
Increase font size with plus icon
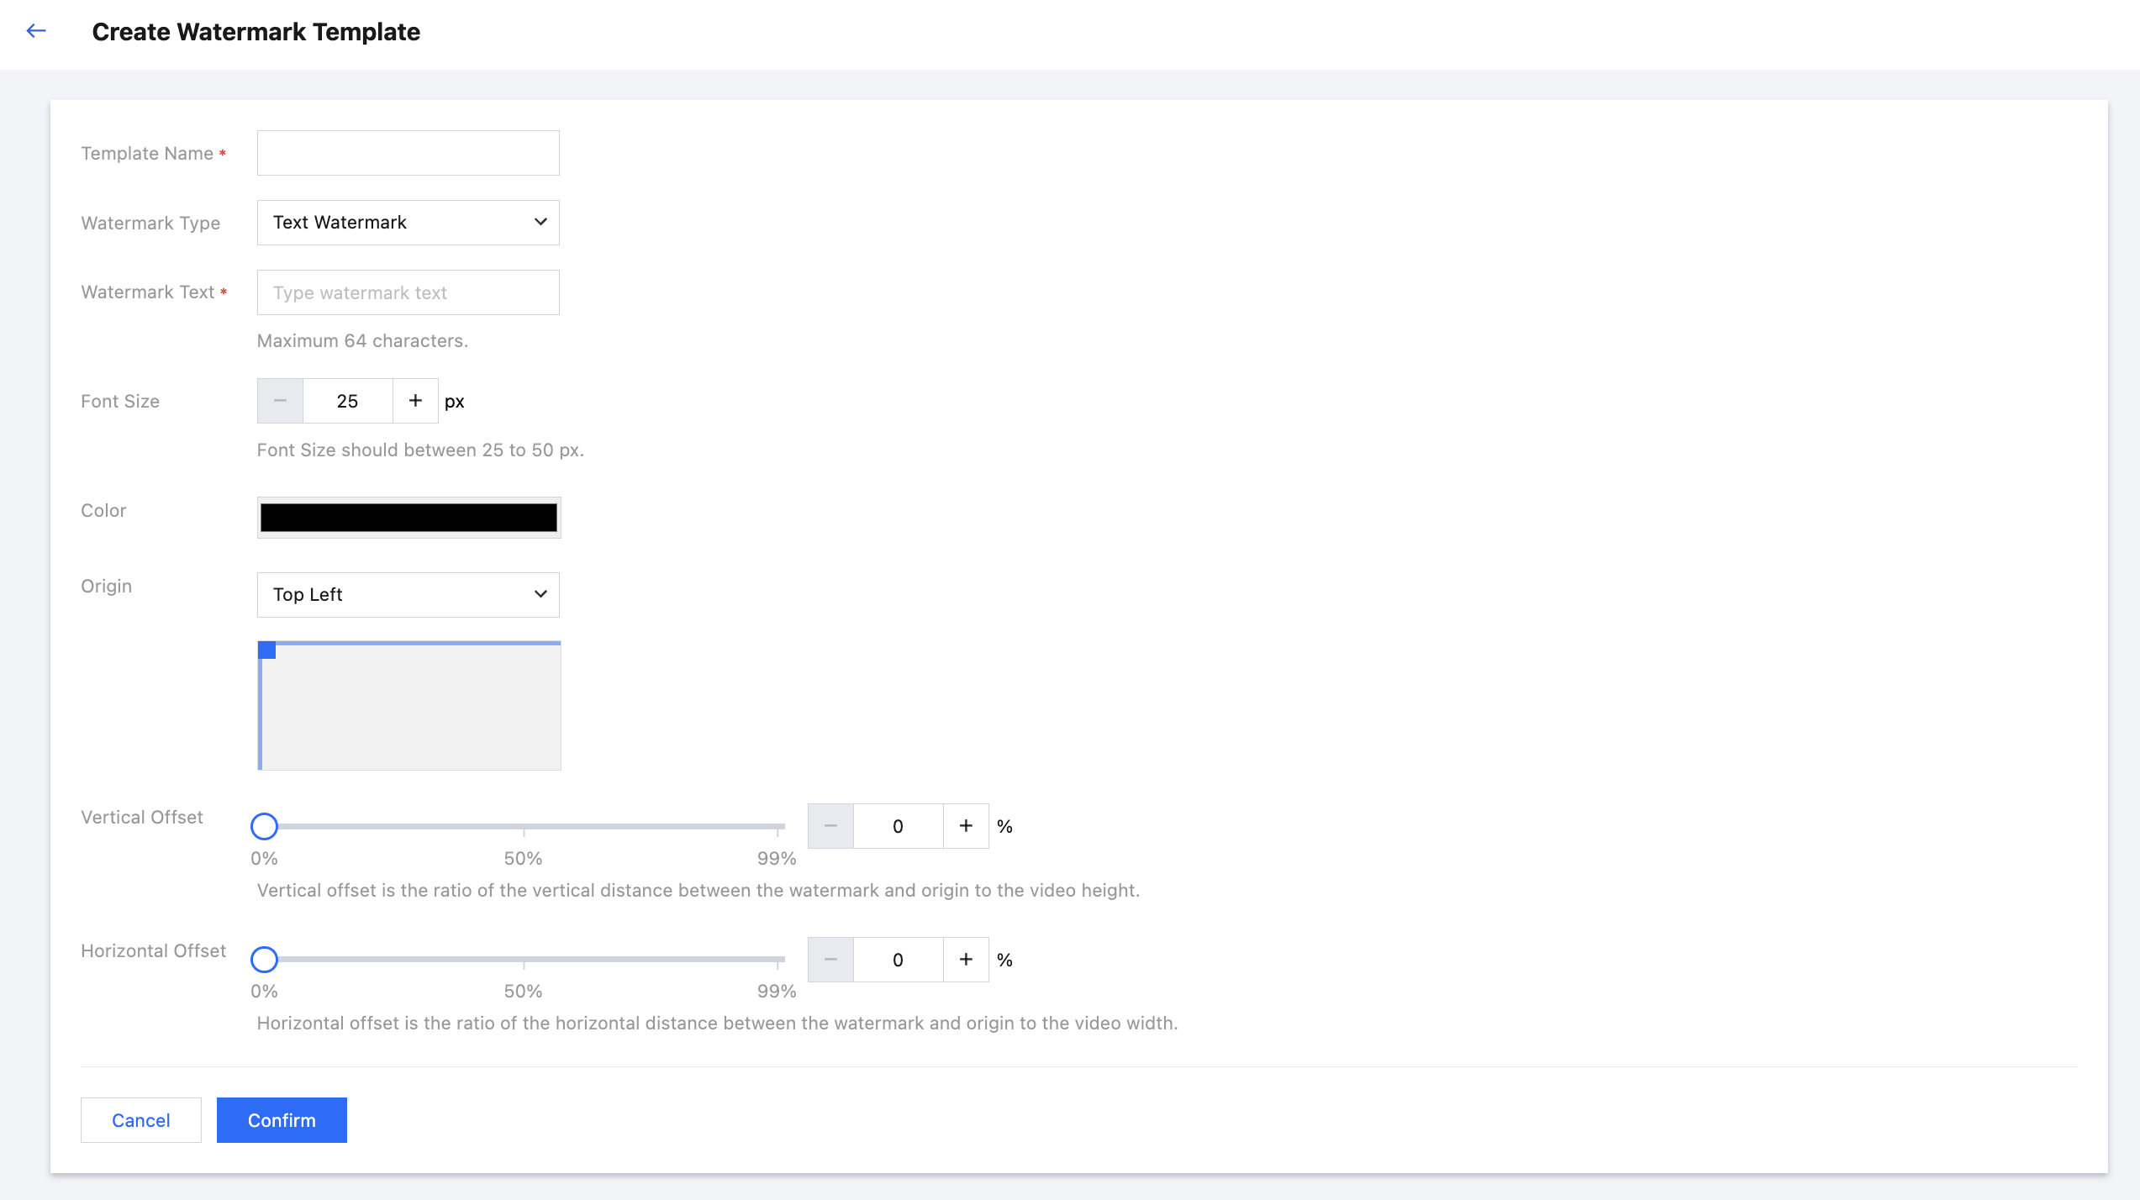[x=415, y=401]
